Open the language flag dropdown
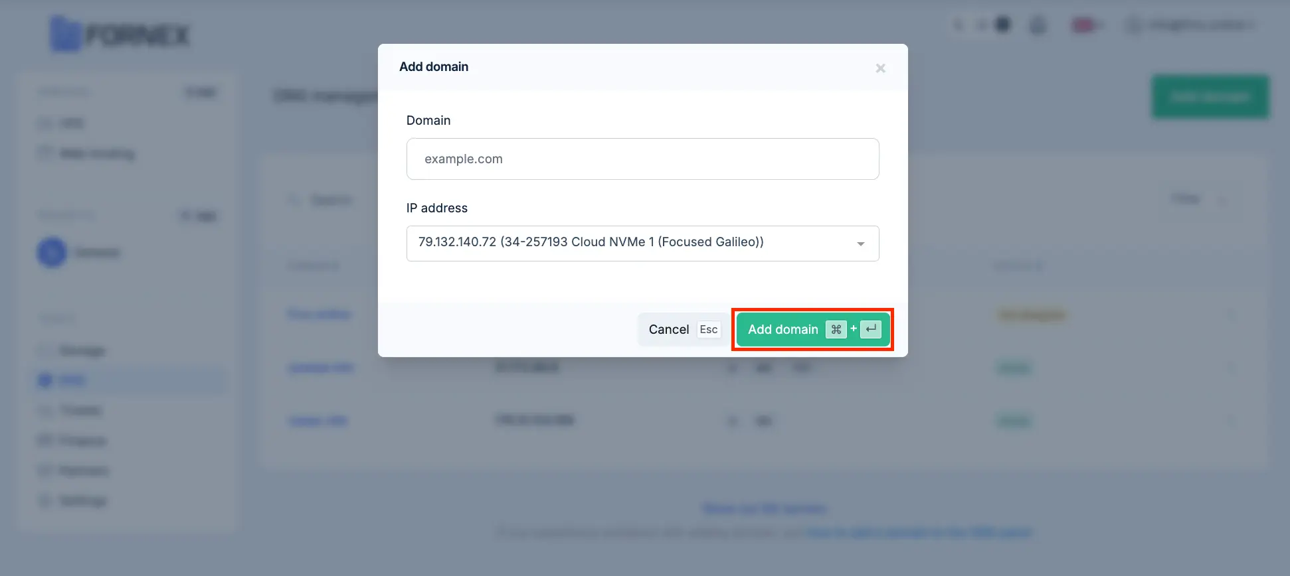The image size is (1290, 576). tap(1087, 25)
